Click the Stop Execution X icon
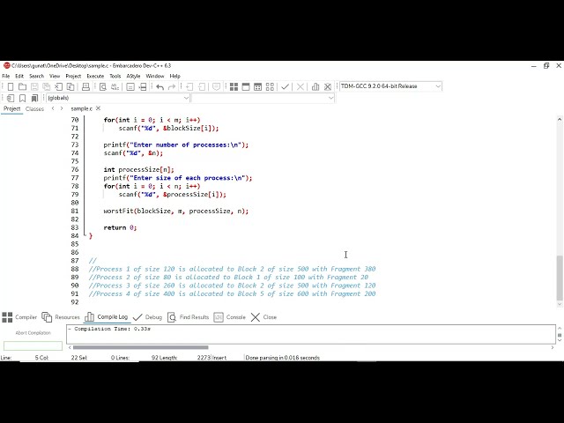The height and width of the screenshot is (423, 564). pyautogui.click(x=300, y=86)
